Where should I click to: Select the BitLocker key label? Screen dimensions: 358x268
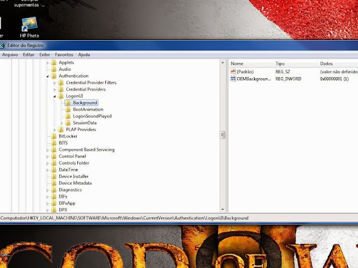pyautogui.click(x=68, y=136)
